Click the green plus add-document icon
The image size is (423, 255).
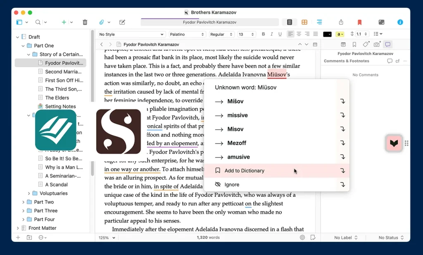[64, 22]
